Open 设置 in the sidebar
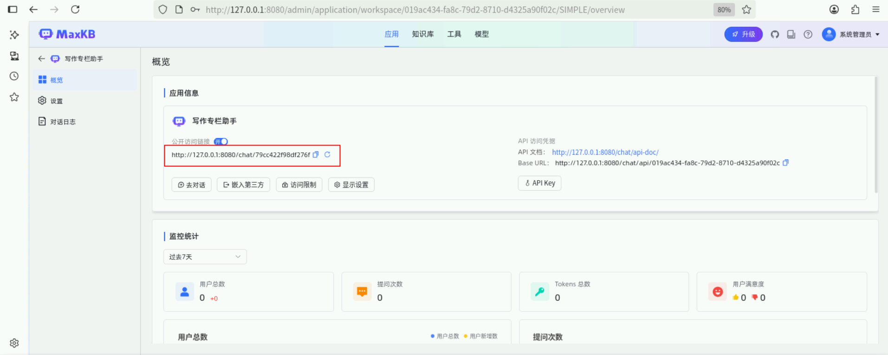The height and width of the screenshot is (355, 888). pos(85,101)
